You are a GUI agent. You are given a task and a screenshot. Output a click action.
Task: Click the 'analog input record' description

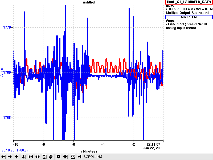click(181, 28)
